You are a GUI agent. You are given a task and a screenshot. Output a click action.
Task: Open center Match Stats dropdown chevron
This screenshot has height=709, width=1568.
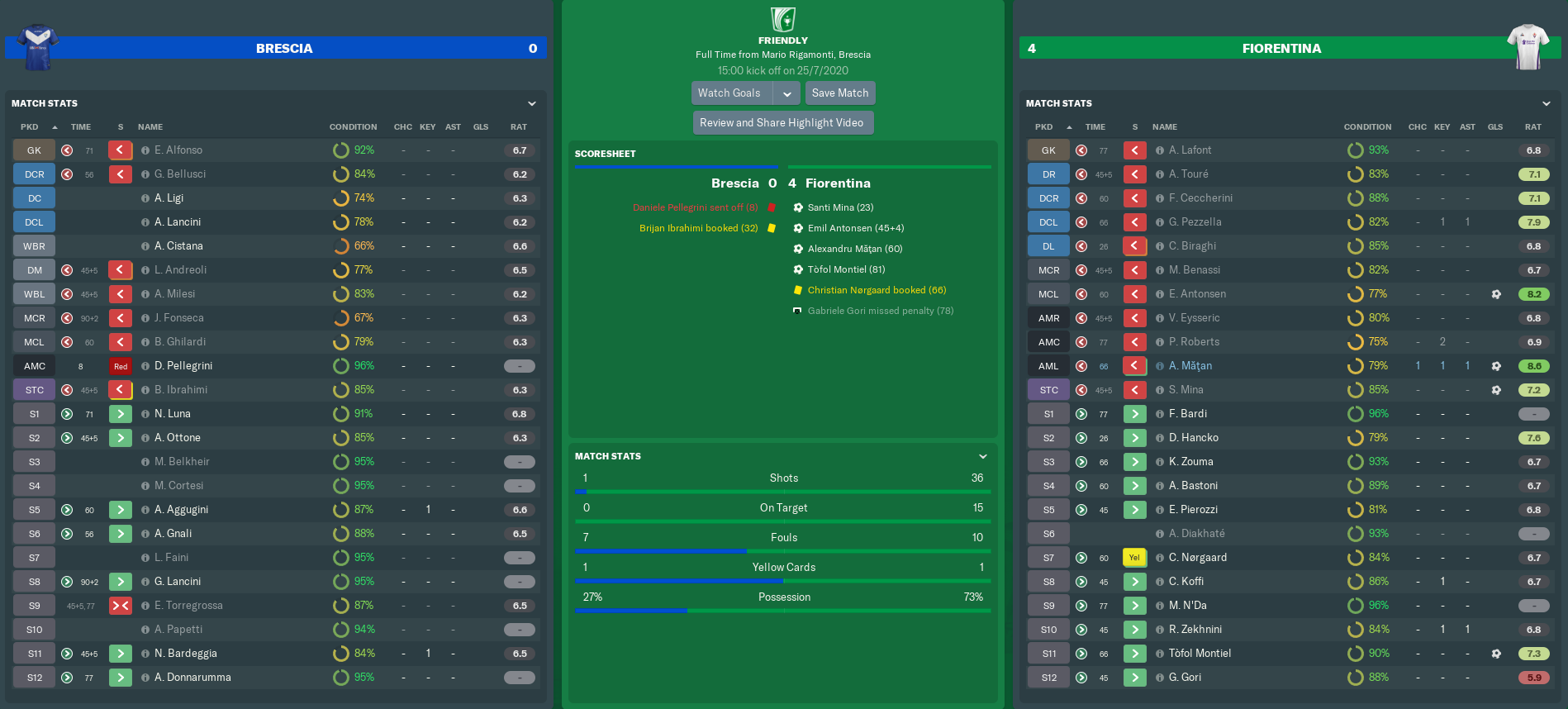pyautogui.click(x=983, y=456)
